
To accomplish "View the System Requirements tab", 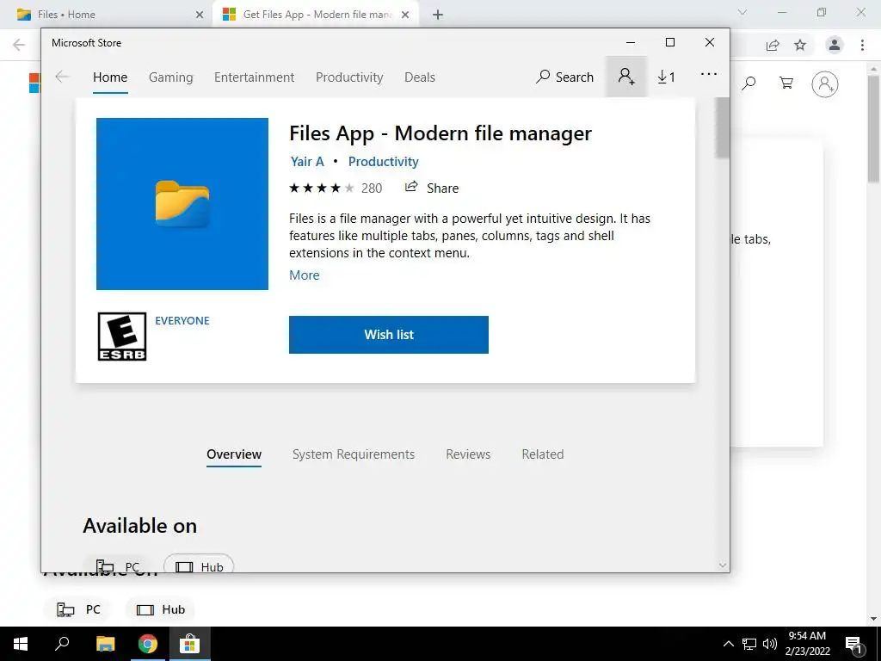I will [x=354, y=454].
